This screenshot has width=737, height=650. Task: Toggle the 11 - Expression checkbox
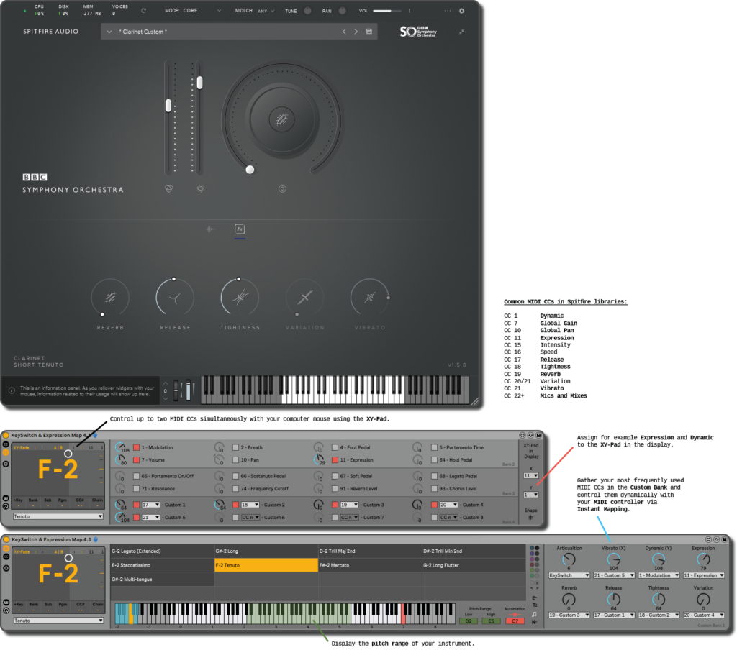pos(335,459)
